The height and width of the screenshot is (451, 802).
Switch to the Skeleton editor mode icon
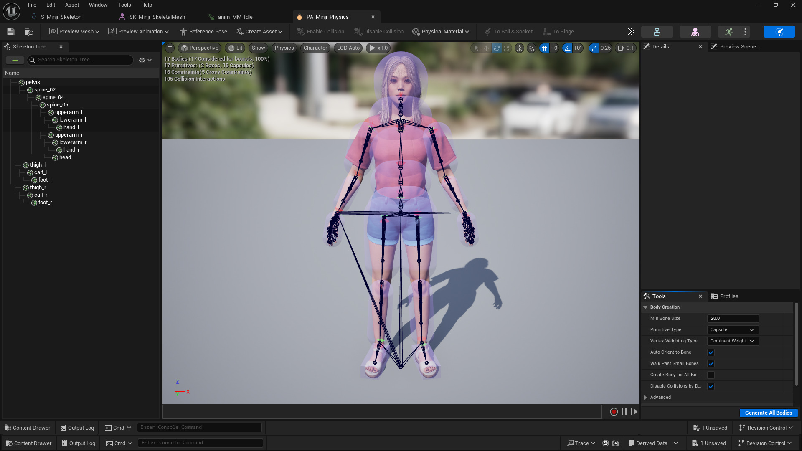click(x=657, y=32)
